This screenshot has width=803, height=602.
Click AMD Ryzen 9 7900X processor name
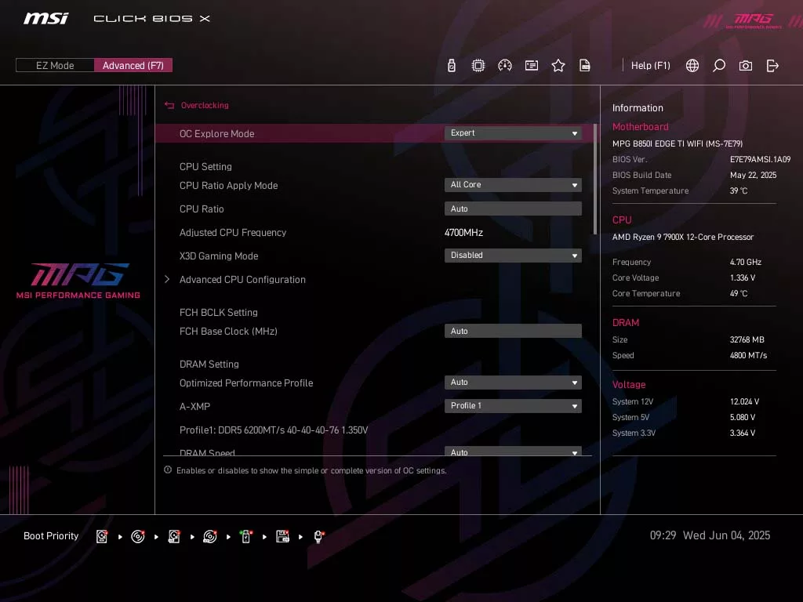(x=683, y=237)
